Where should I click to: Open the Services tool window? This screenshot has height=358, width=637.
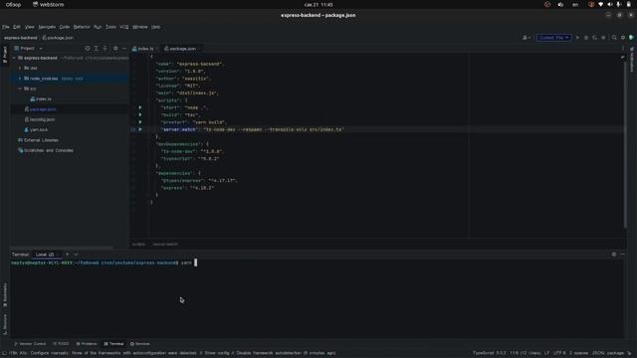coord(140,344)
